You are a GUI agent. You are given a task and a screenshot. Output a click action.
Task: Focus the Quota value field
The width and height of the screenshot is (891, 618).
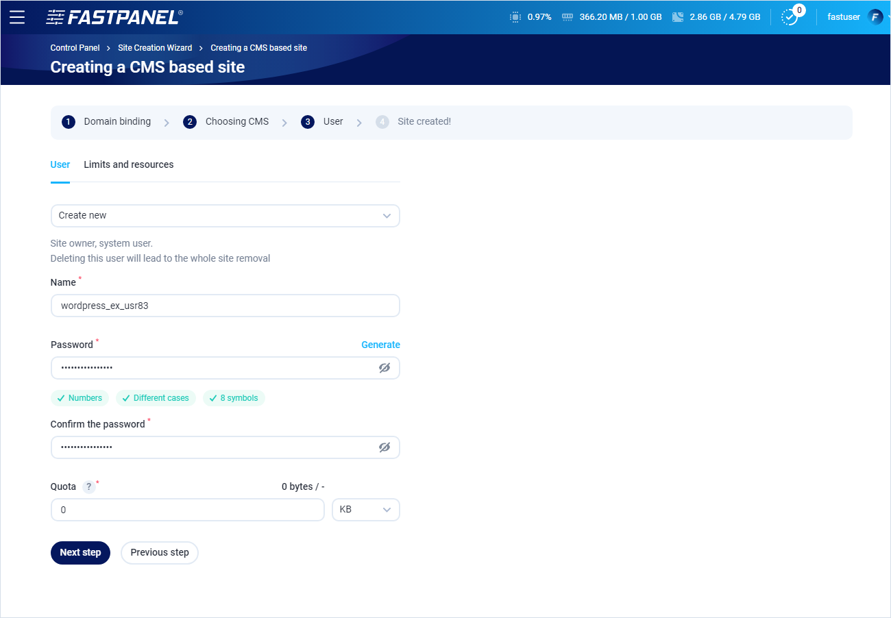188,510
